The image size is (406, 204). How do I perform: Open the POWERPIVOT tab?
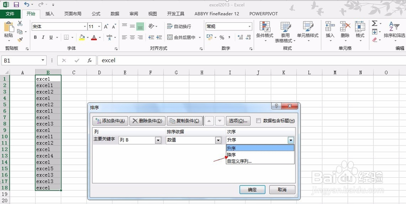click(263, 14)
